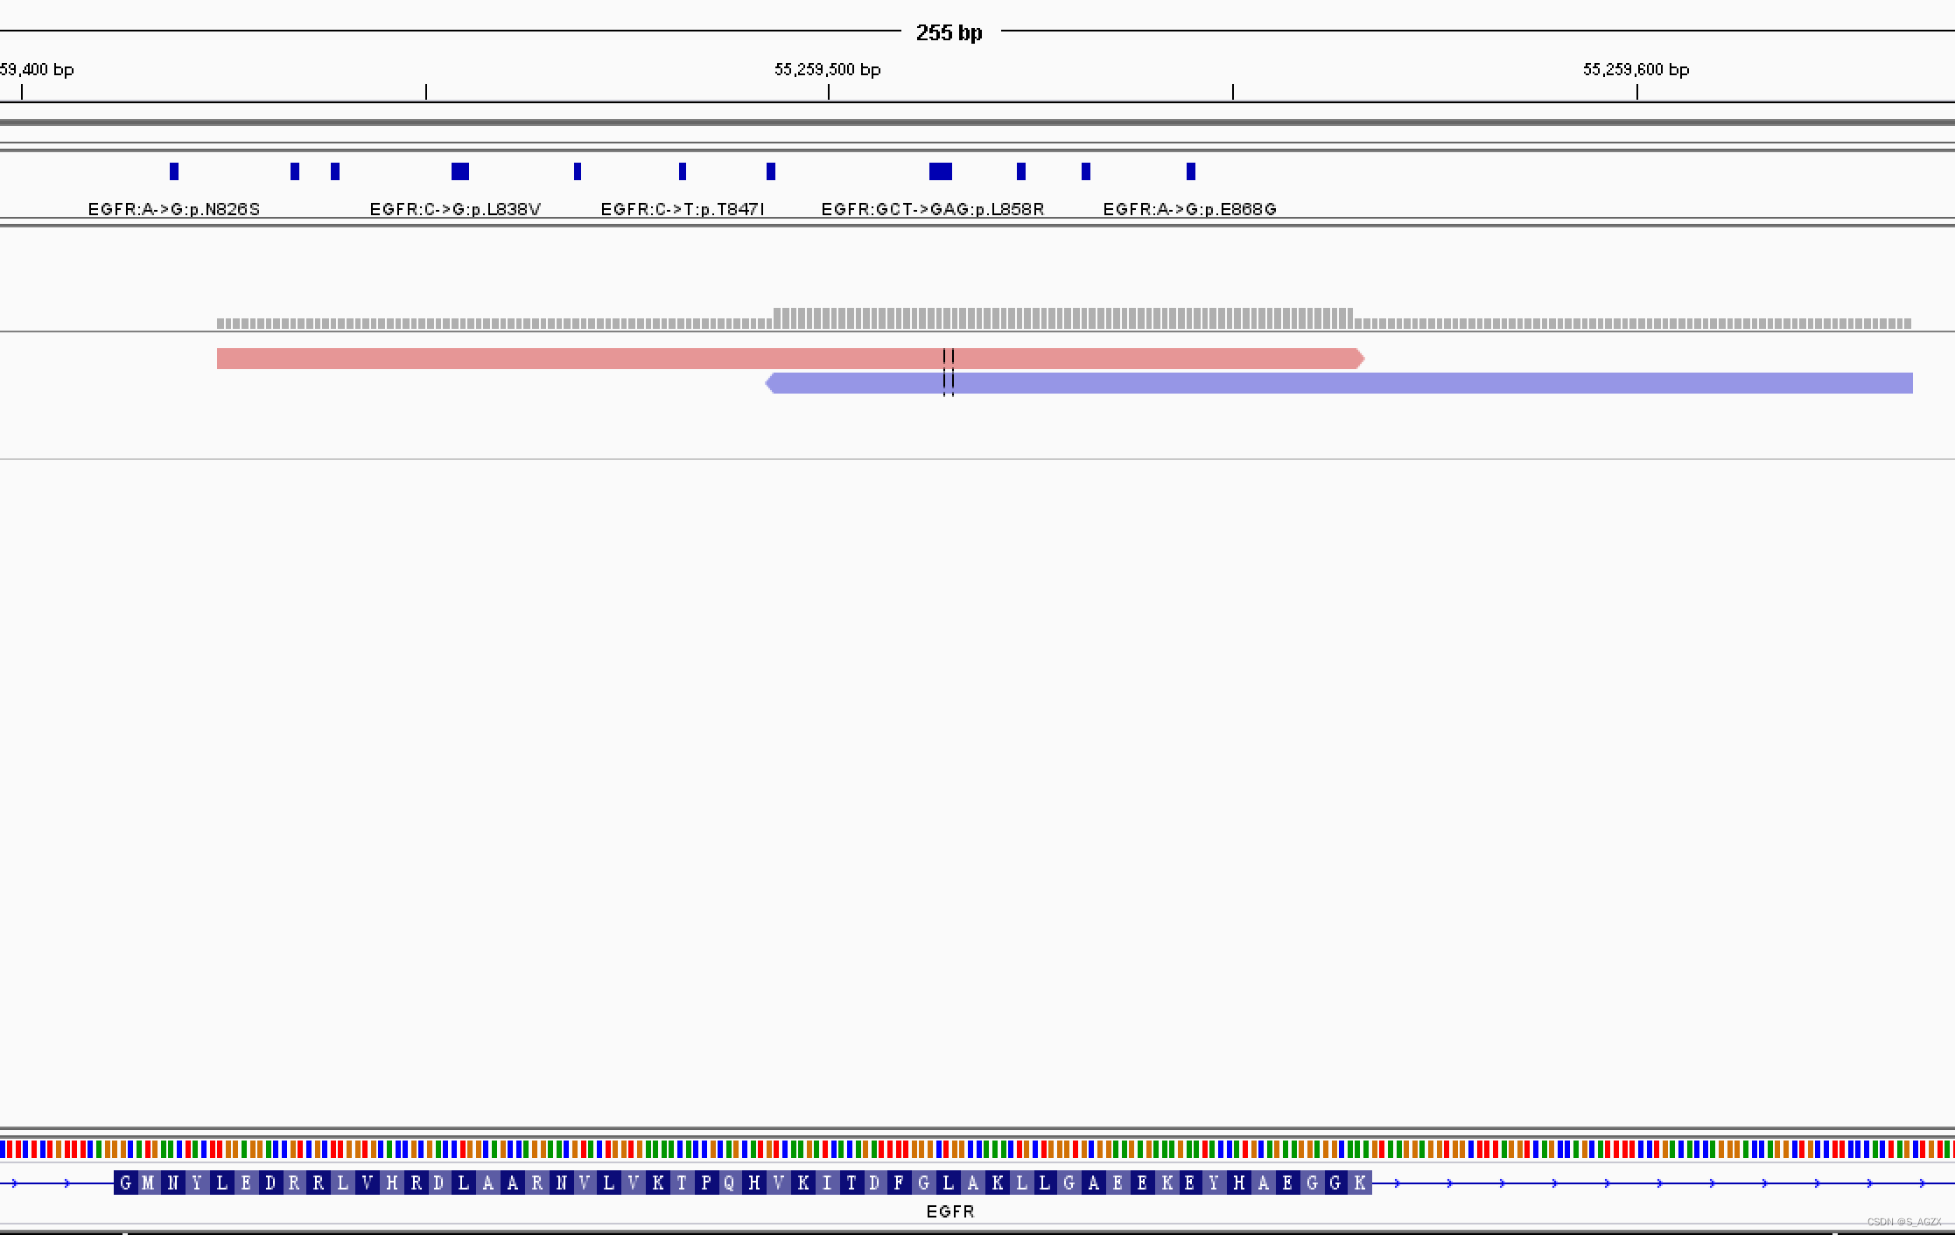1955x1235 pixels.
Task: Click the 255 bp span indicator
Action: click(949, 32)
